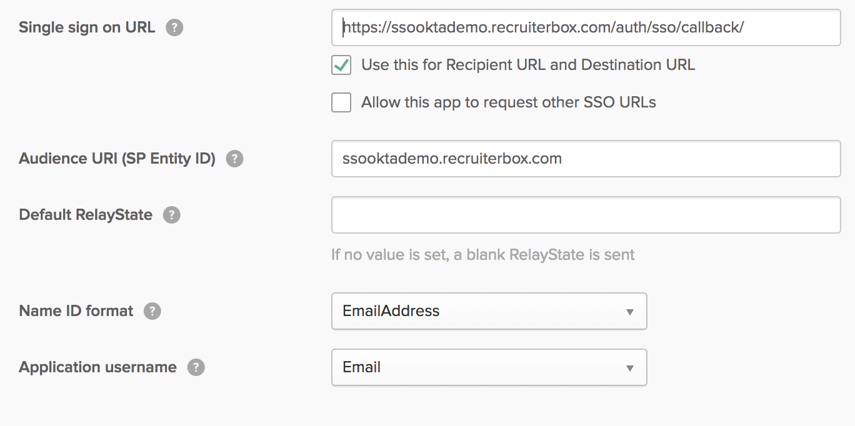
Task: Click into the Single sign on URL field
Action: [586, 27]
